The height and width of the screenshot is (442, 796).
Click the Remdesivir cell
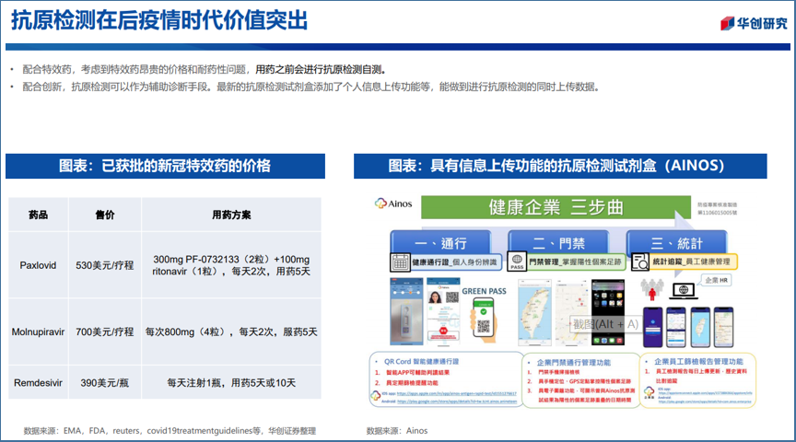click(38, 383)
